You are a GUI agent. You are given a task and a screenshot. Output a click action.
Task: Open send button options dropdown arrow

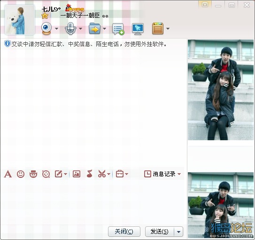pos(178,232)
